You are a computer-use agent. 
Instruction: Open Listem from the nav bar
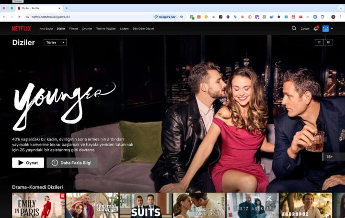(124, 29)
